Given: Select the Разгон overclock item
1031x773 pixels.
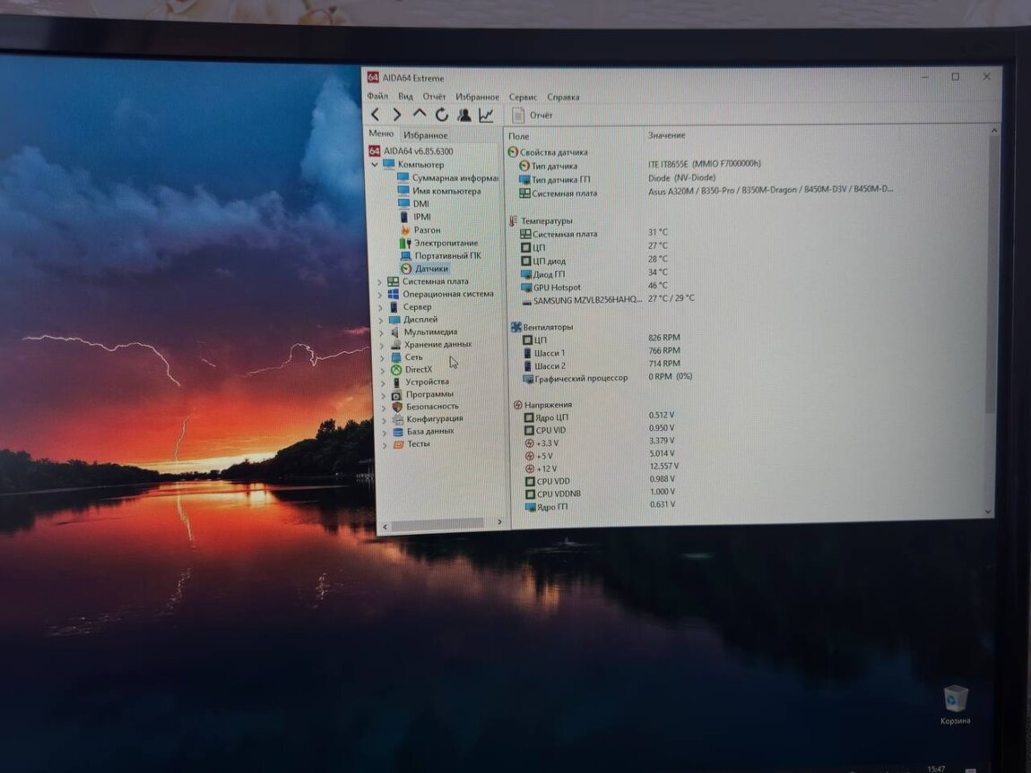Looking at the screenshot, I should (427, 230).
